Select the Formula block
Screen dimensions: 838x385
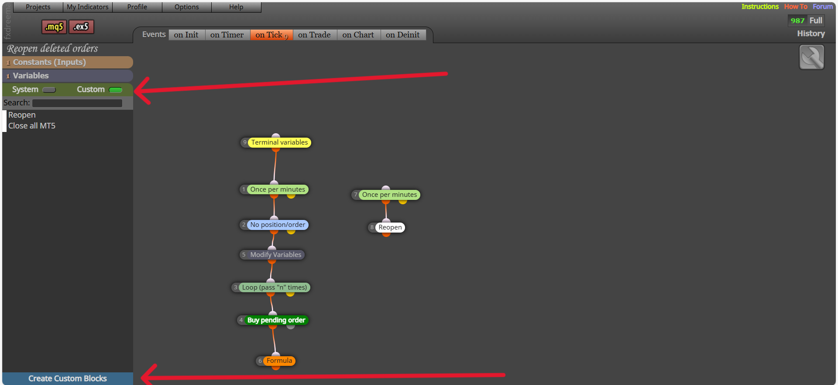tap(279, 361)
